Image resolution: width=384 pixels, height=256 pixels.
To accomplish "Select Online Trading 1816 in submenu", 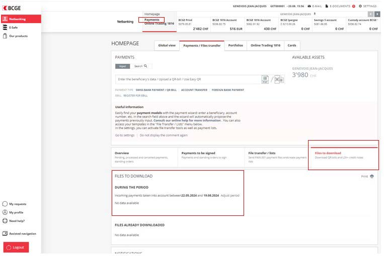I will coord(159,24).
